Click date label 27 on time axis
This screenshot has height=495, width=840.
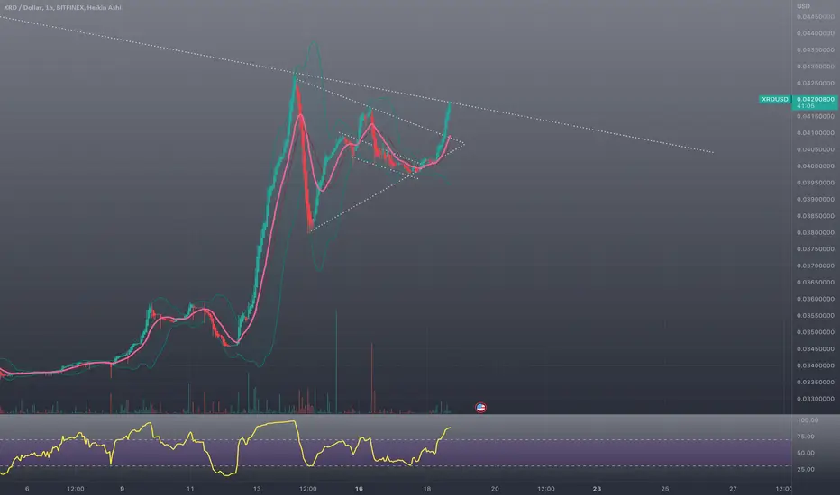733,489
